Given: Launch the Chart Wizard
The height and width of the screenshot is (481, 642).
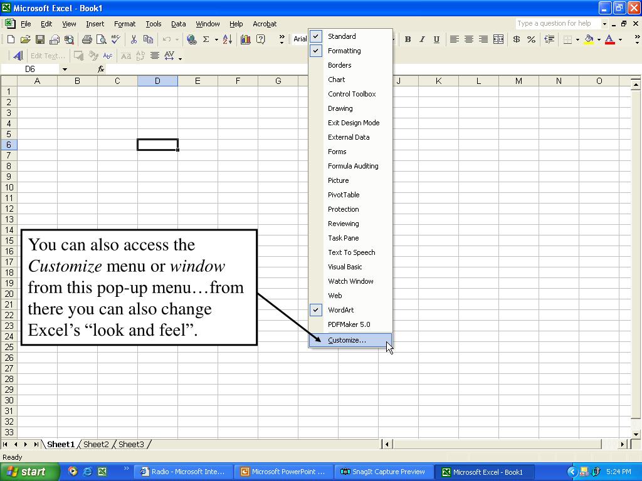Looking at the screenshot, I should [x=246, y=39].
